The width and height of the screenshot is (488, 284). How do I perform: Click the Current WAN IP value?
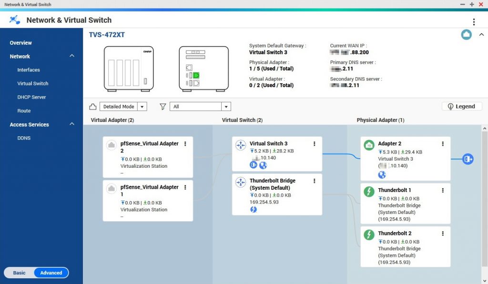[x=349, y=52]
